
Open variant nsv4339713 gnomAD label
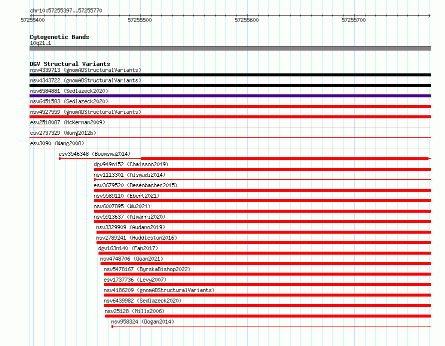click(x=85, y=70)
